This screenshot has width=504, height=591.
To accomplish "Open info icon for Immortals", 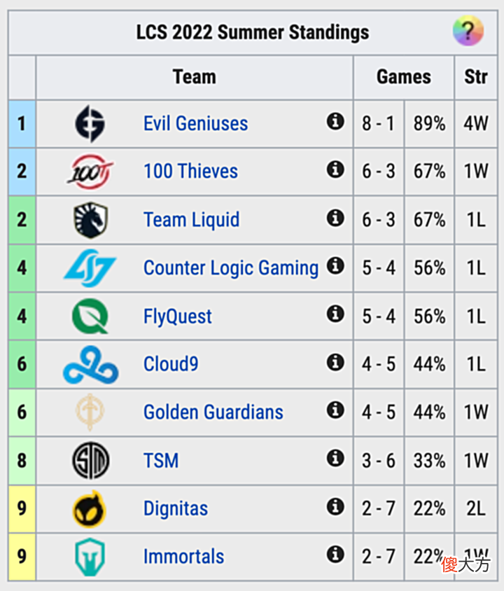I will [335, 555].
